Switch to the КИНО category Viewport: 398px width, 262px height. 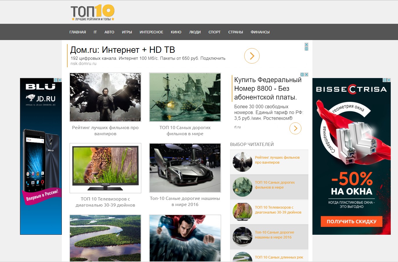click(x=176, y=32)
